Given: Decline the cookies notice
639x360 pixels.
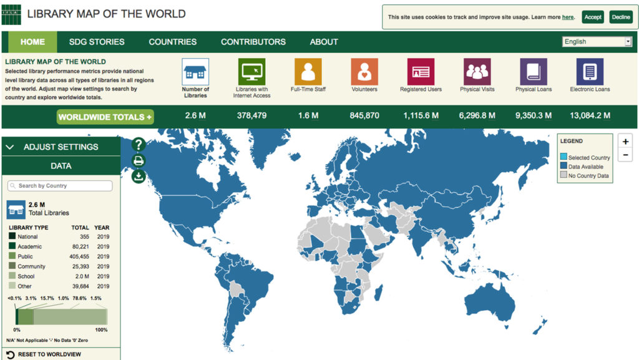Looking at the screenshot, I should pos(621,17).
